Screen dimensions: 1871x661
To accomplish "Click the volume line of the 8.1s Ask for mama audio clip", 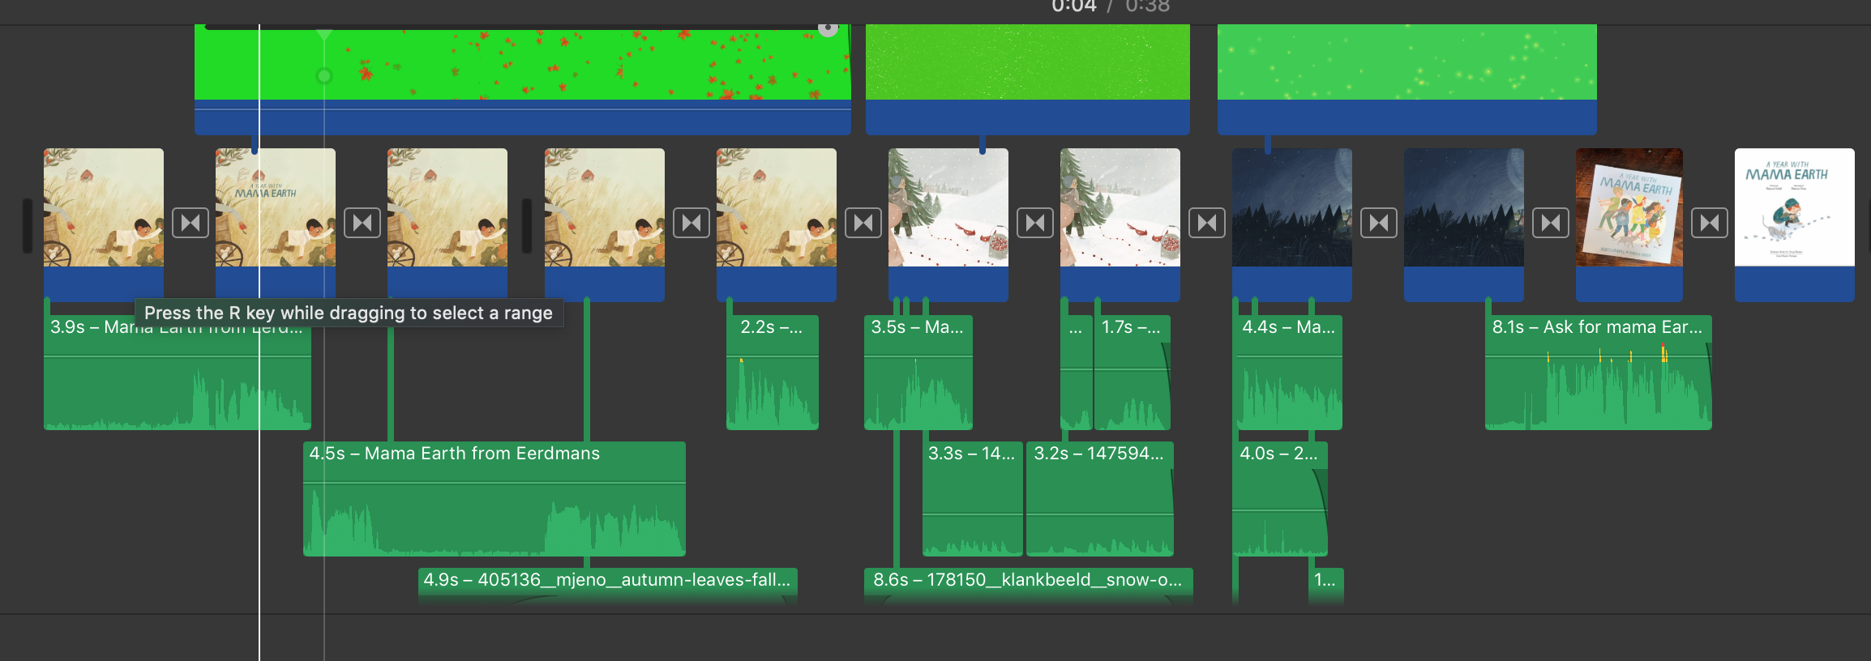I will pos(1599,356).
